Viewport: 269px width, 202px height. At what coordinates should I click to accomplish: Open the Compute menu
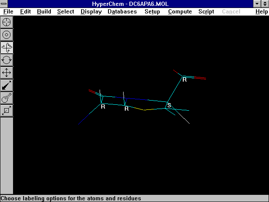pos(180,11)
